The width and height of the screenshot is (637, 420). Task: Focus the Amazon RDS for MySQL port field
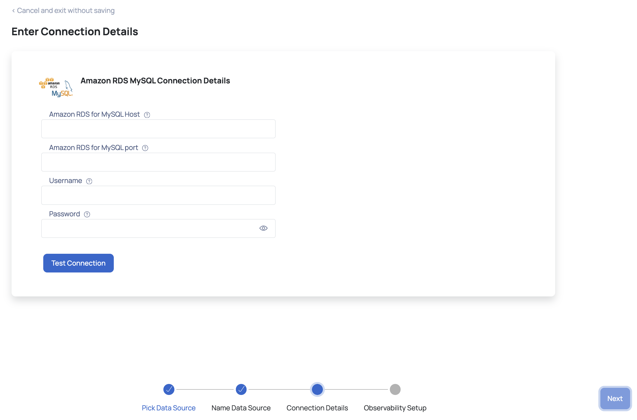(x=158, y=162)
